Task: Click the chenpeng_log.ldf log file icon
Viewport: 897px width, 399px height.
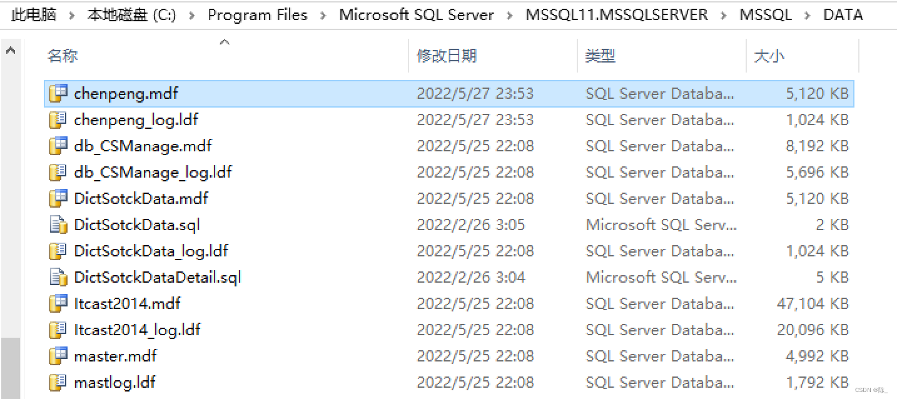Action: coord(58,119)
